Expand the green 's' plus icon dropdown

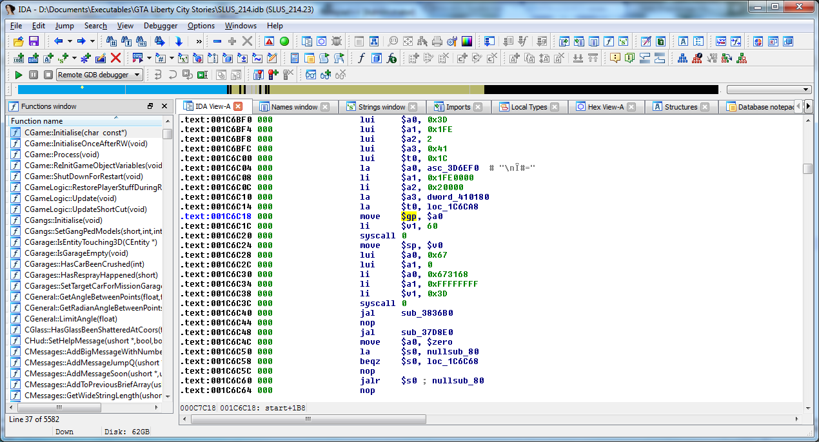click(75, 58)
